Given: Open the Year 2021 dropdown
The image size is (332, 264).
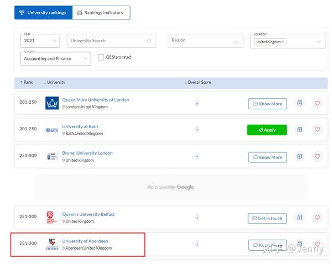Looking at the screenshot, I should tap(40, 40).
